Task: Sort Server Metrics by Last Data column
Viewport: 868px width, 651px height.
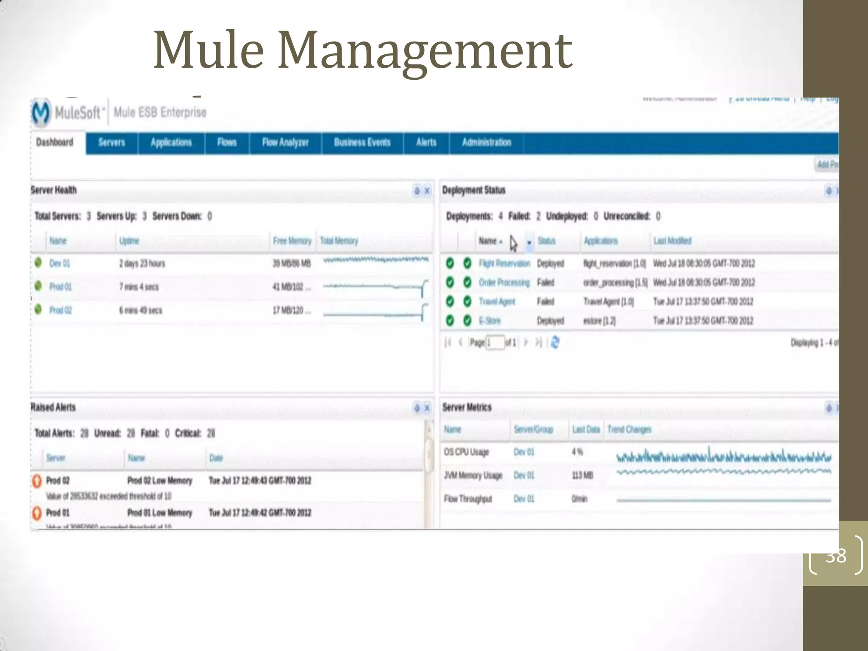Action: click(586, 430)
